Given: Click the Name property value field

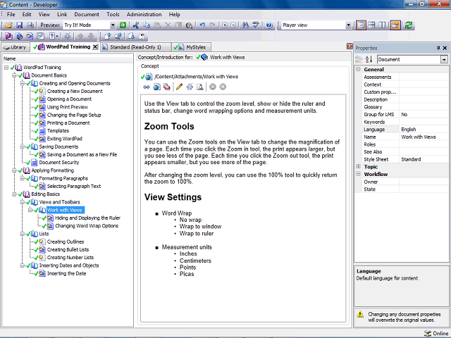Looking at the screenshot, I should pos(424,137).
